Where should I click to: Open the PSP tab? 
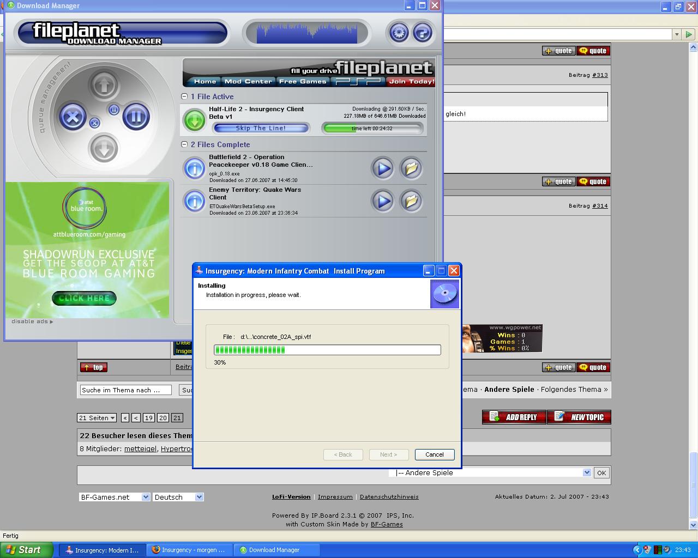pyautogui.click(x=358, y=81)
